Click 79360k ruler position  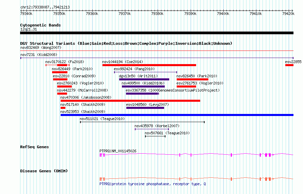coord(92,14)
